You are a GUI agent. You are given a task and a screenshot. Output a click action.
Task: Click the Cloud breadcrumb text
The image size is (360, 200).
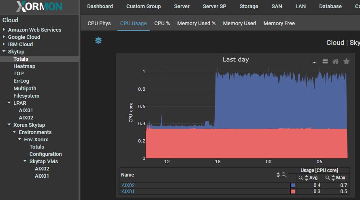click(x=335, y=43)
